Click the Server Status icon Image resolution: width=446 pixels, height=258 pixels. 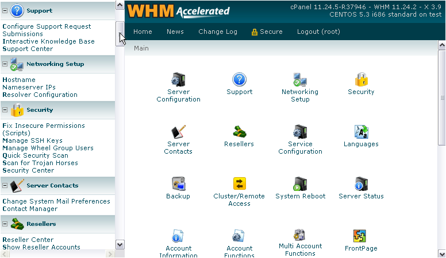point(361,184)
